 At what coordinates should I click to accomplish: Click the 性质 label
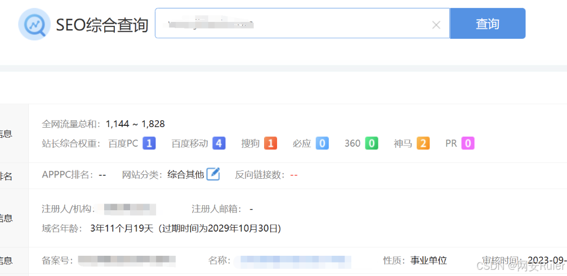(395, 260)
